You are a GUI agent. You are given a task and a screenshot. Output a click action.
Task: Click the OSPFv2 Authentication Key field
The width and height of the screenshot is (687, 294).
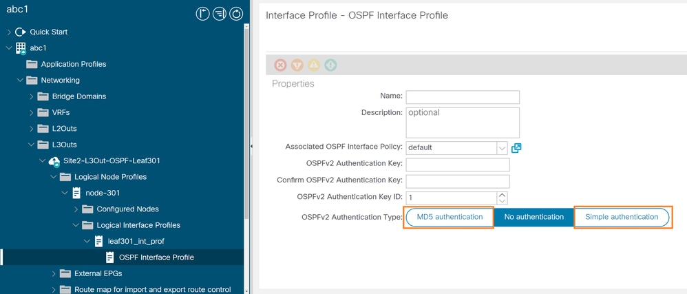[x=458, y=165]
